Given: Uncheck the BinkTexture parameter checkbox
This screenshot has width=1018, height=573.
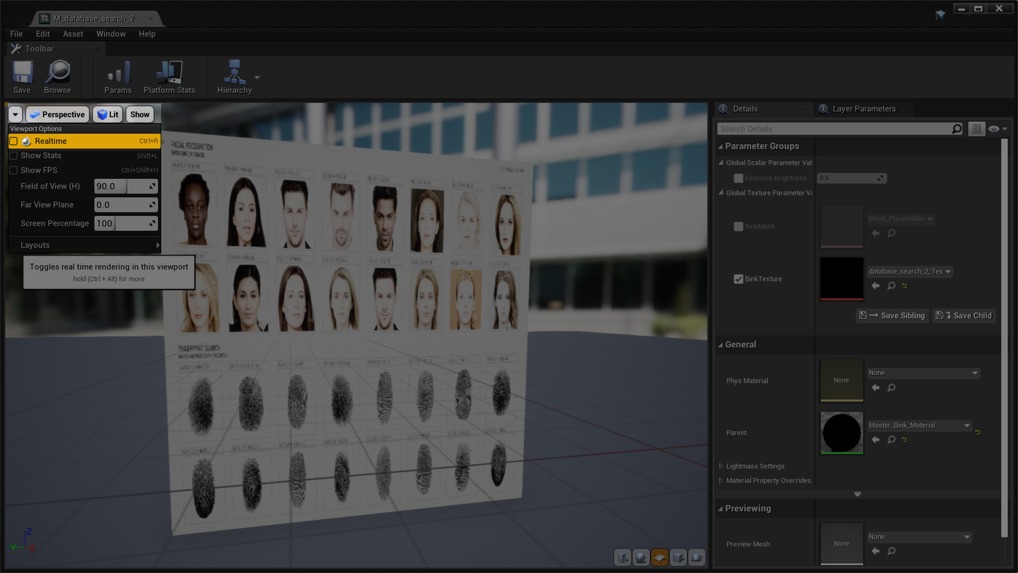Looking at the screenshot, I should 738,279.
